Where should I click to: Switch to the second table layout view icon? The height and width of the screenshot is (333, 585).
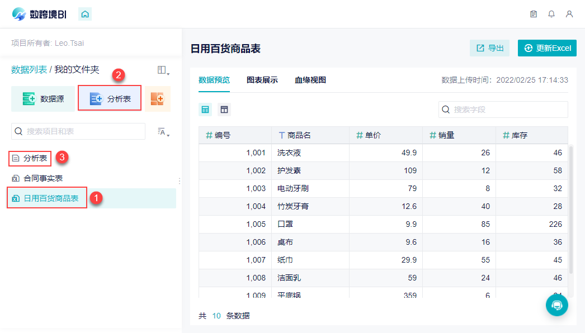[224, 110]
